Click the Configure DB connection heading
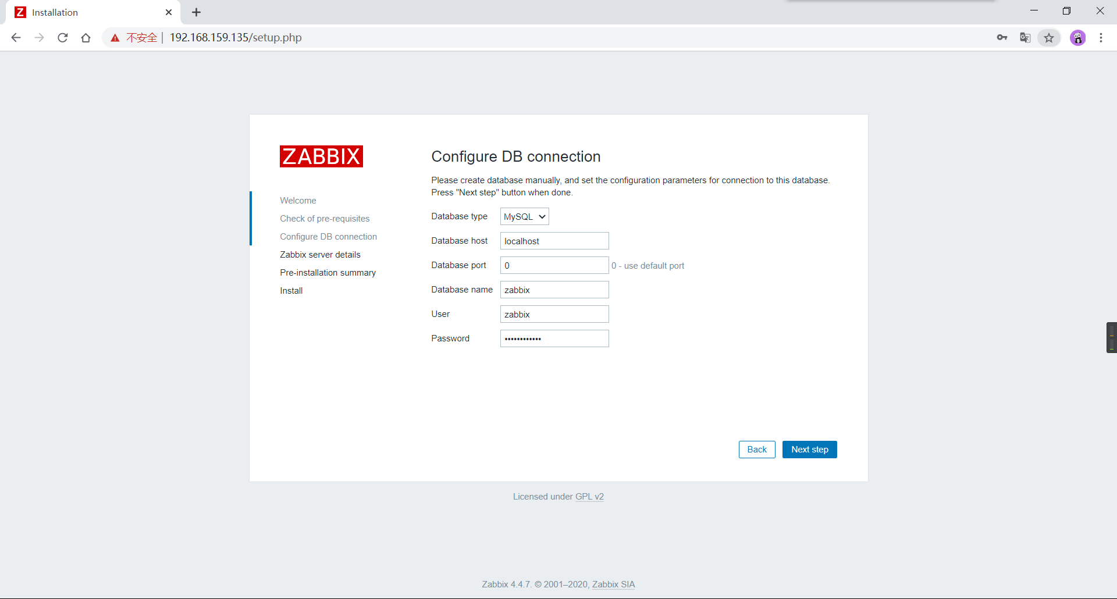1117x599 pixels. [x=515, y=156]
